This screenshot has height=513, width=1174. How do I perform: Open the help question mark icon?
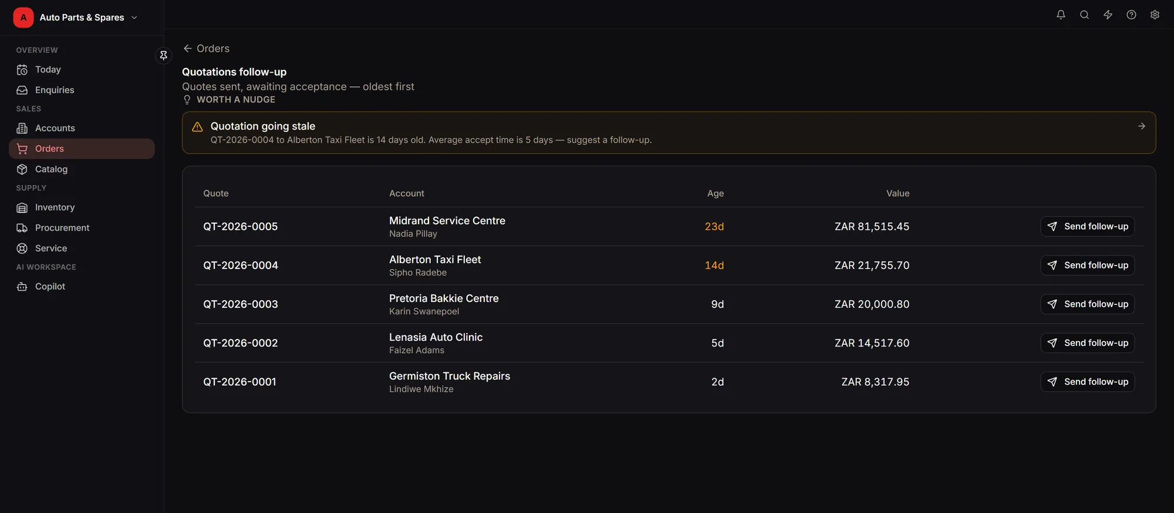(1131, 15)
